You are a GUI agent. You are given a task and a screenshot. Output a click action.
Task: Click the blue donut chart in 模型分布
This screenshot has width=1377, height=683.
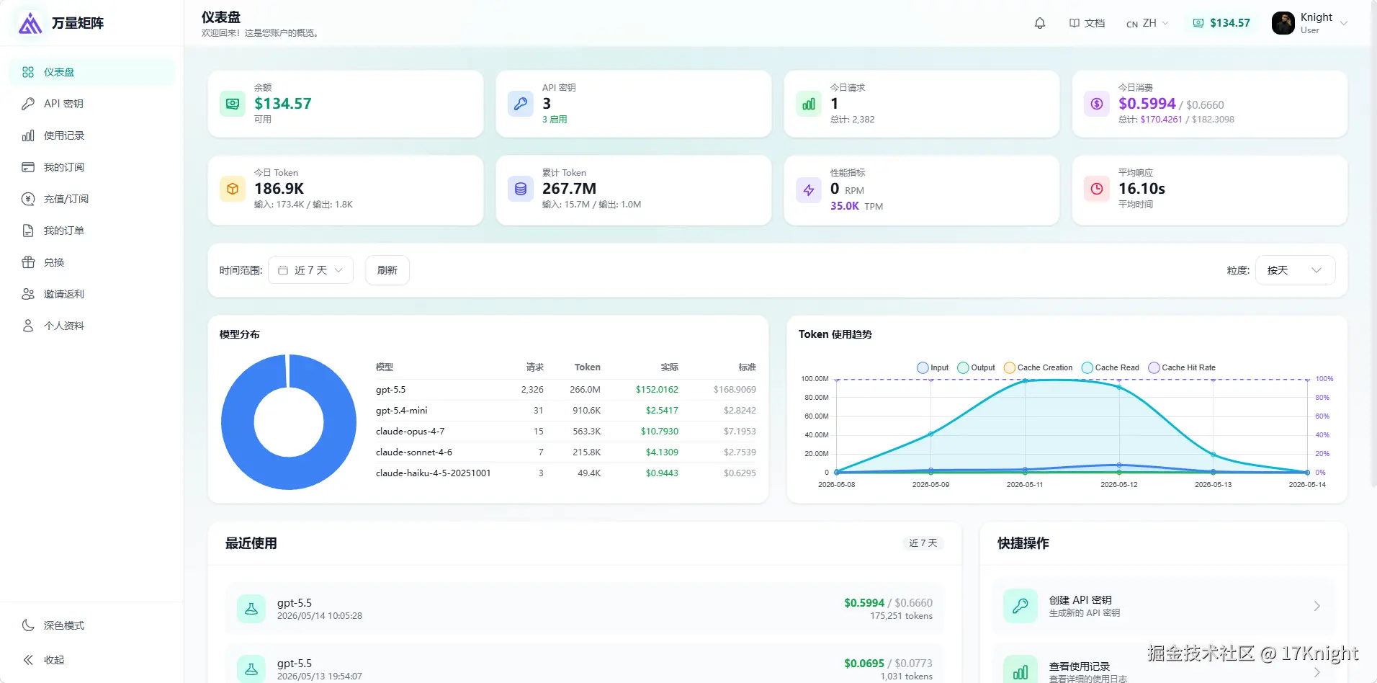coord(289,422)
